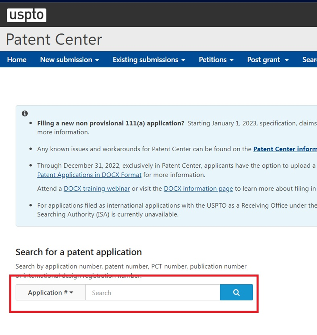
Task: Open the DOCX information page link
Action: (198, 188)
